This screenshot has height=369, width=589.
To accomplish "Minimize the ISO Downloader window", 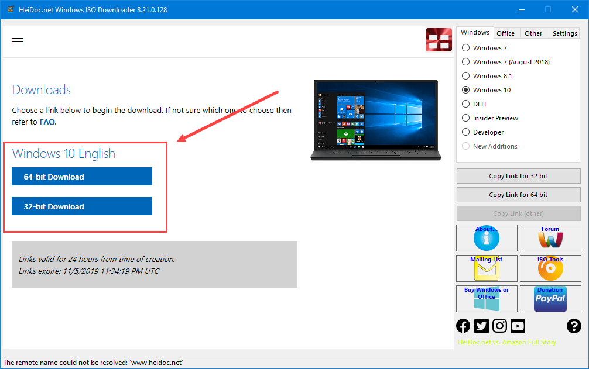I will [522, 9].
